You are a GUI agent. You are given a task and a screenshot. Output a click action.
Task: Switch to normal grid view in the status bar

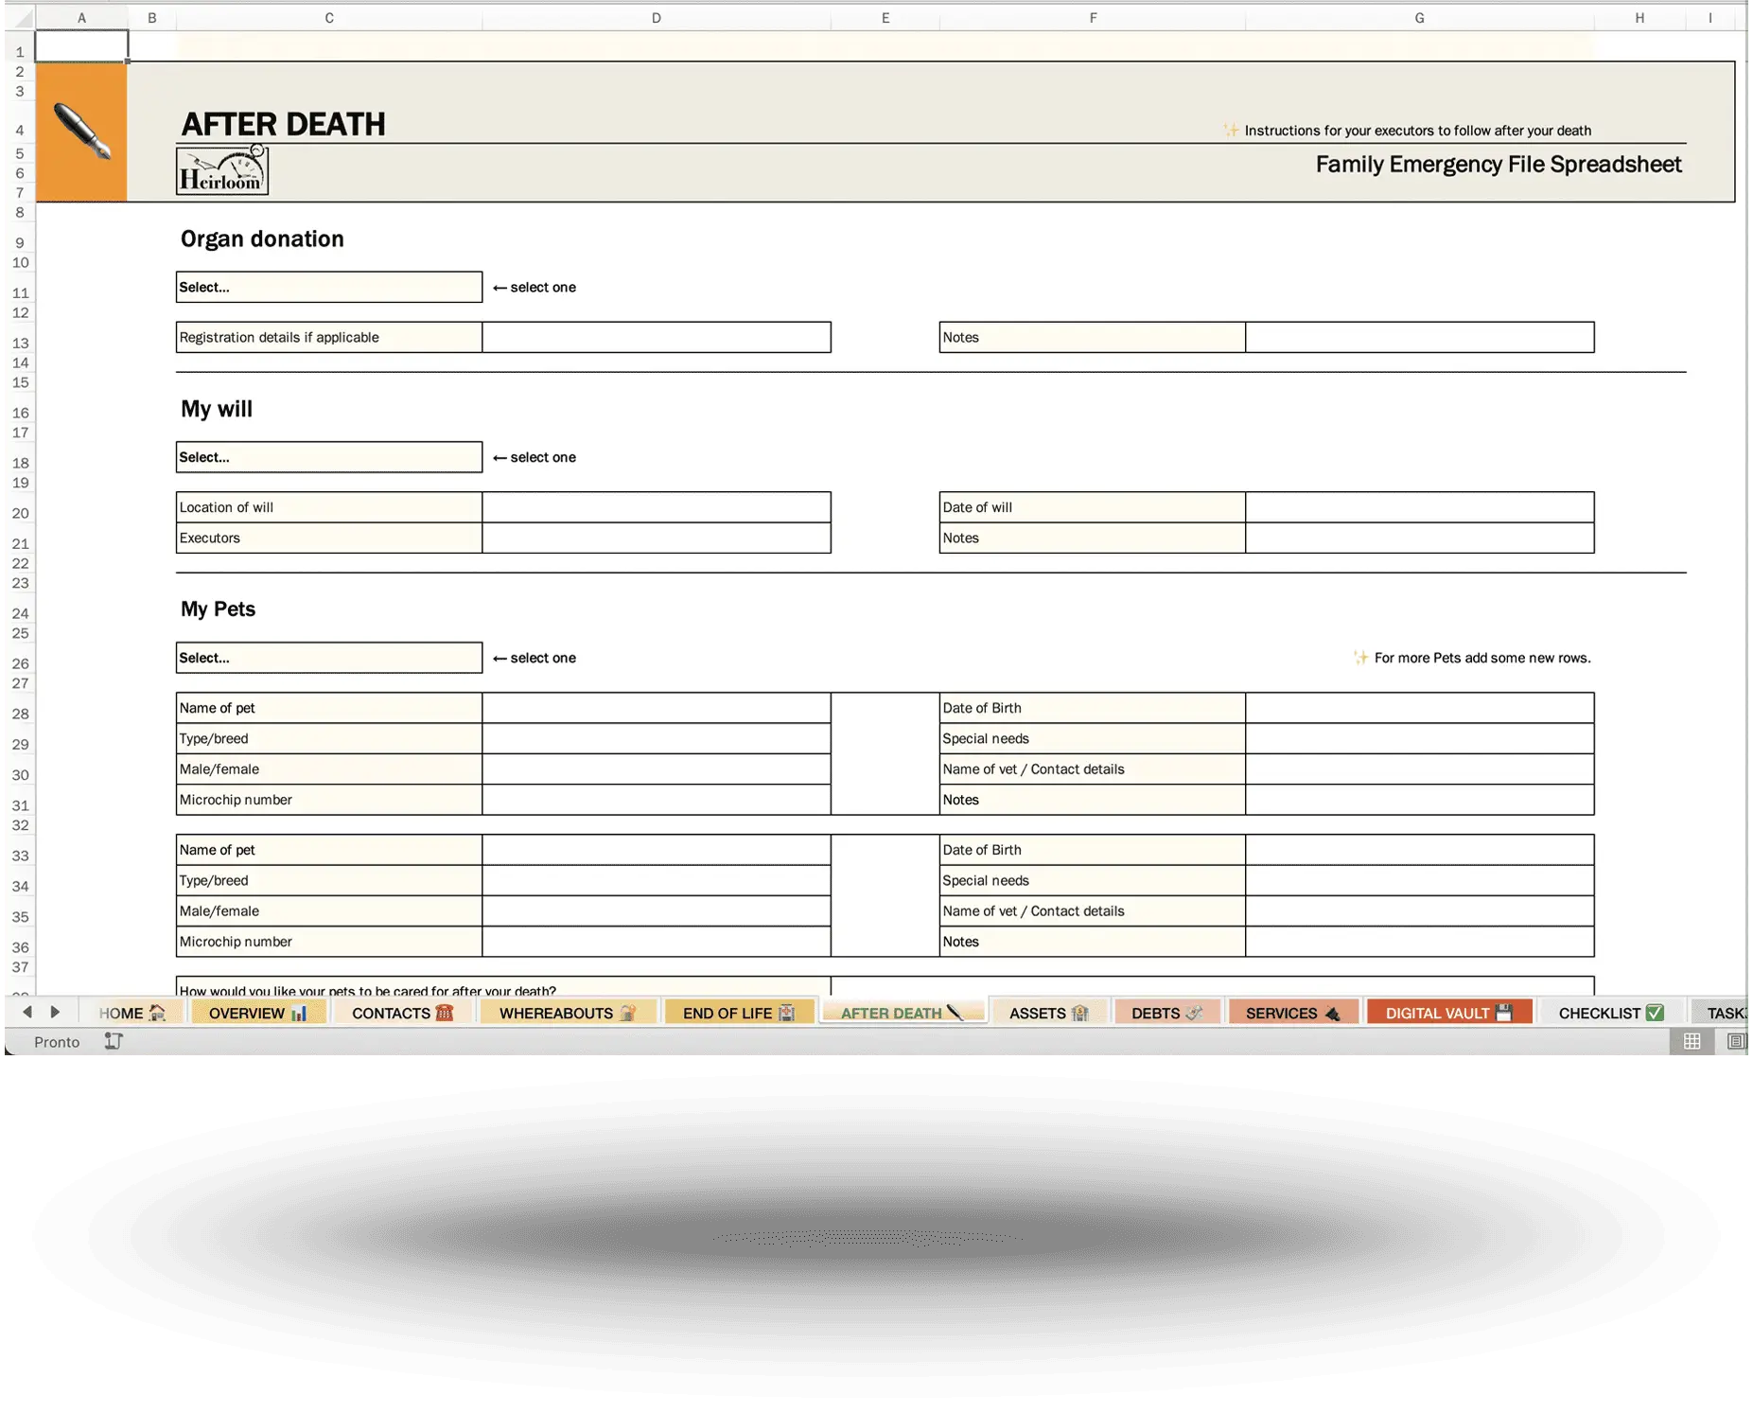(x=1692, y=1041)
